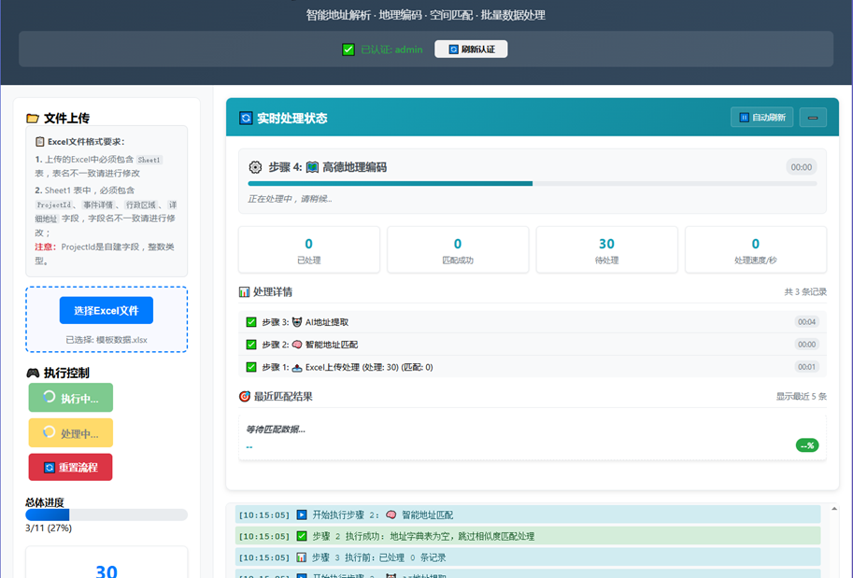
Task: Click the checkmark for 步骤 3 AI地址提取
Action: (251, 322)
